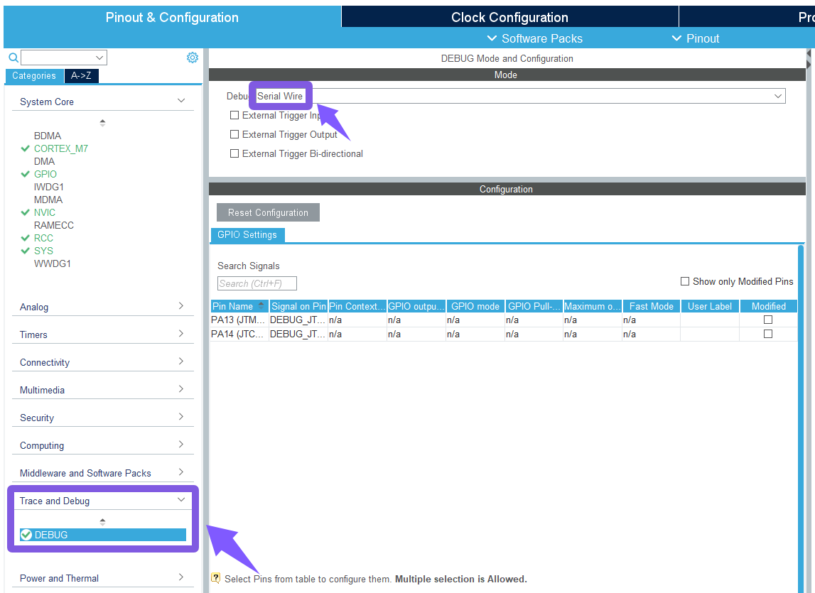
Task: Click the help question mark icon
Action: coord(216,578)
